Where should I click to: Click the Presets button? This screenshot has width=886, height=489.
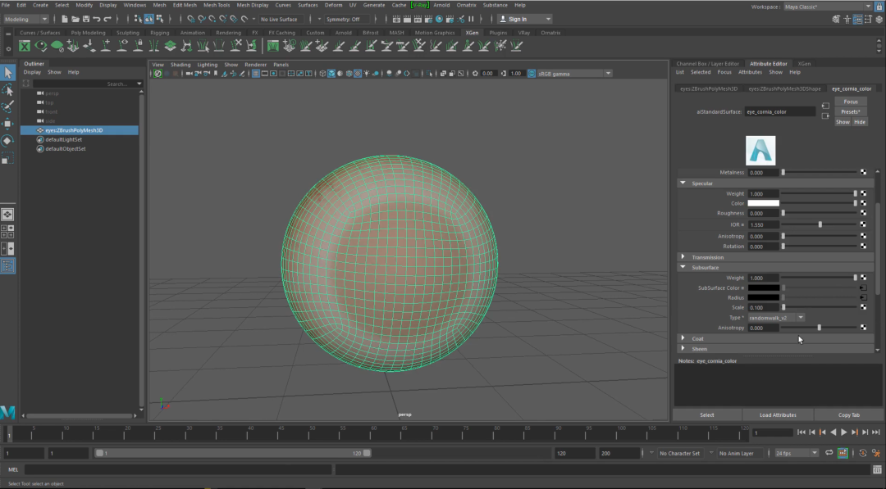850,111
